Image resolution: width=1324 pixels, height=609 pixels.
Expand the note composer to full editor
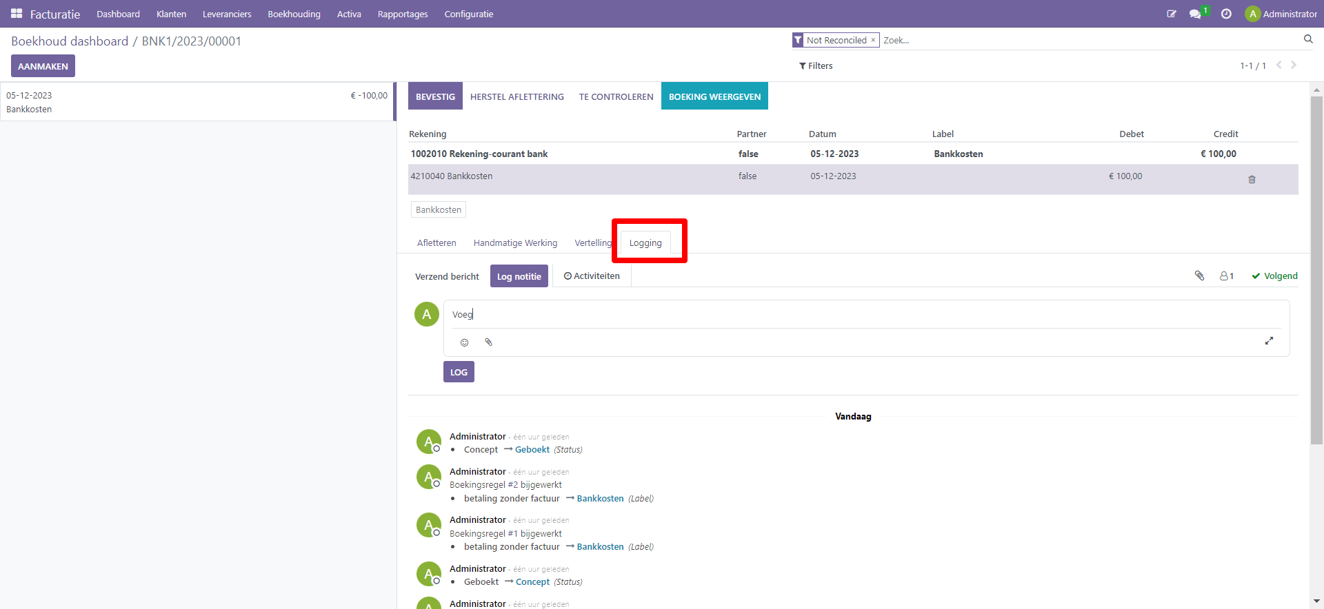point(1268,341)
